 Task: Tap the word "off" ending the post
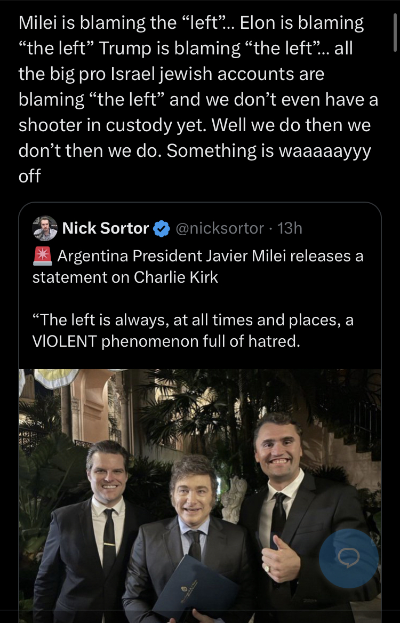[x=29, y=176]
